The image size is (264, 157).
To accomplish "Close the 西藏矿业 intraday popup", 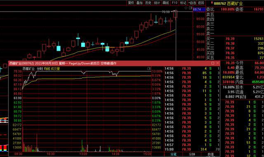I will pyautogui.click(x=218, y=63).
